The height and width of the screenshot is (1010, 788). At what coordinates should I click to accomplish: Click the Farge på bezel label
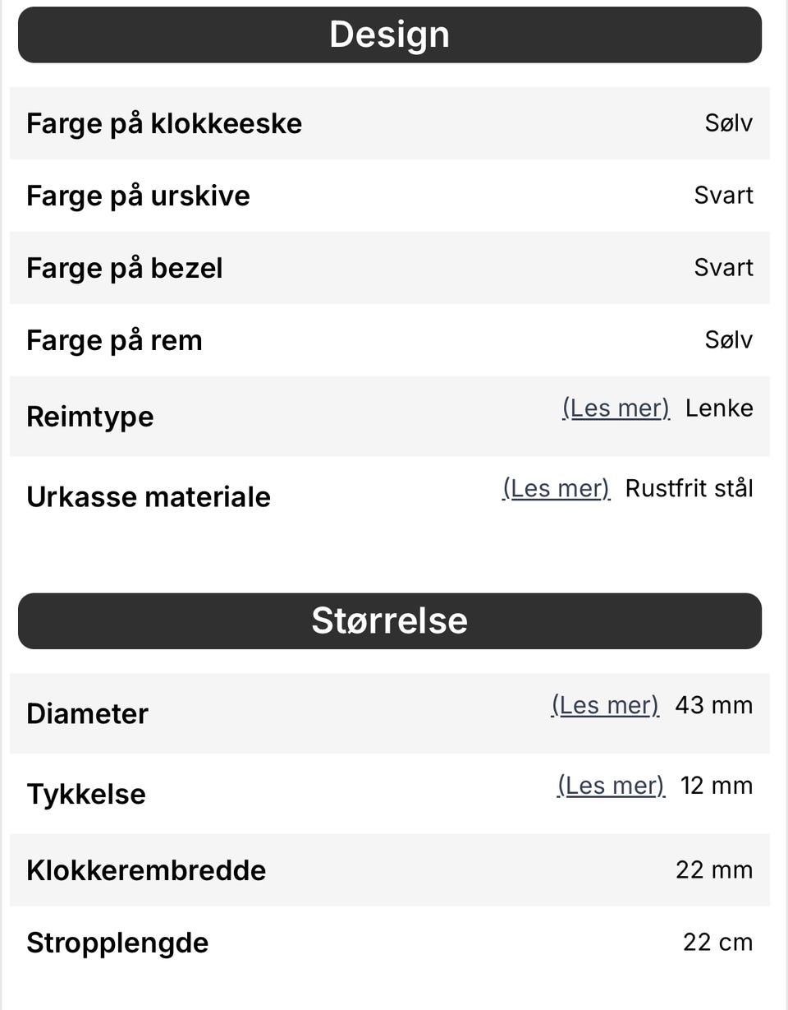pyautogui.click(x=124, y=268)
